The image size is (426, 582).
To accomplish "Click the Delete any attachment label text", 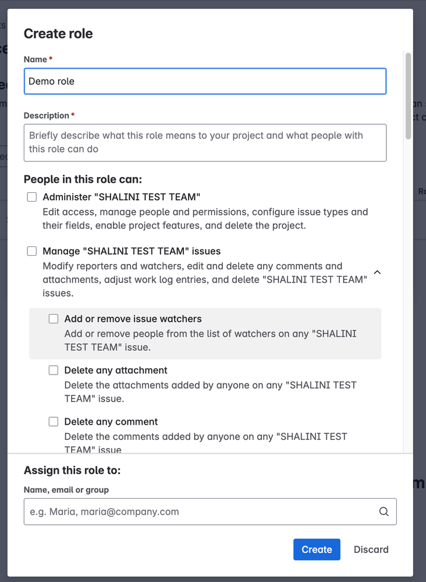I will point(116,371).
